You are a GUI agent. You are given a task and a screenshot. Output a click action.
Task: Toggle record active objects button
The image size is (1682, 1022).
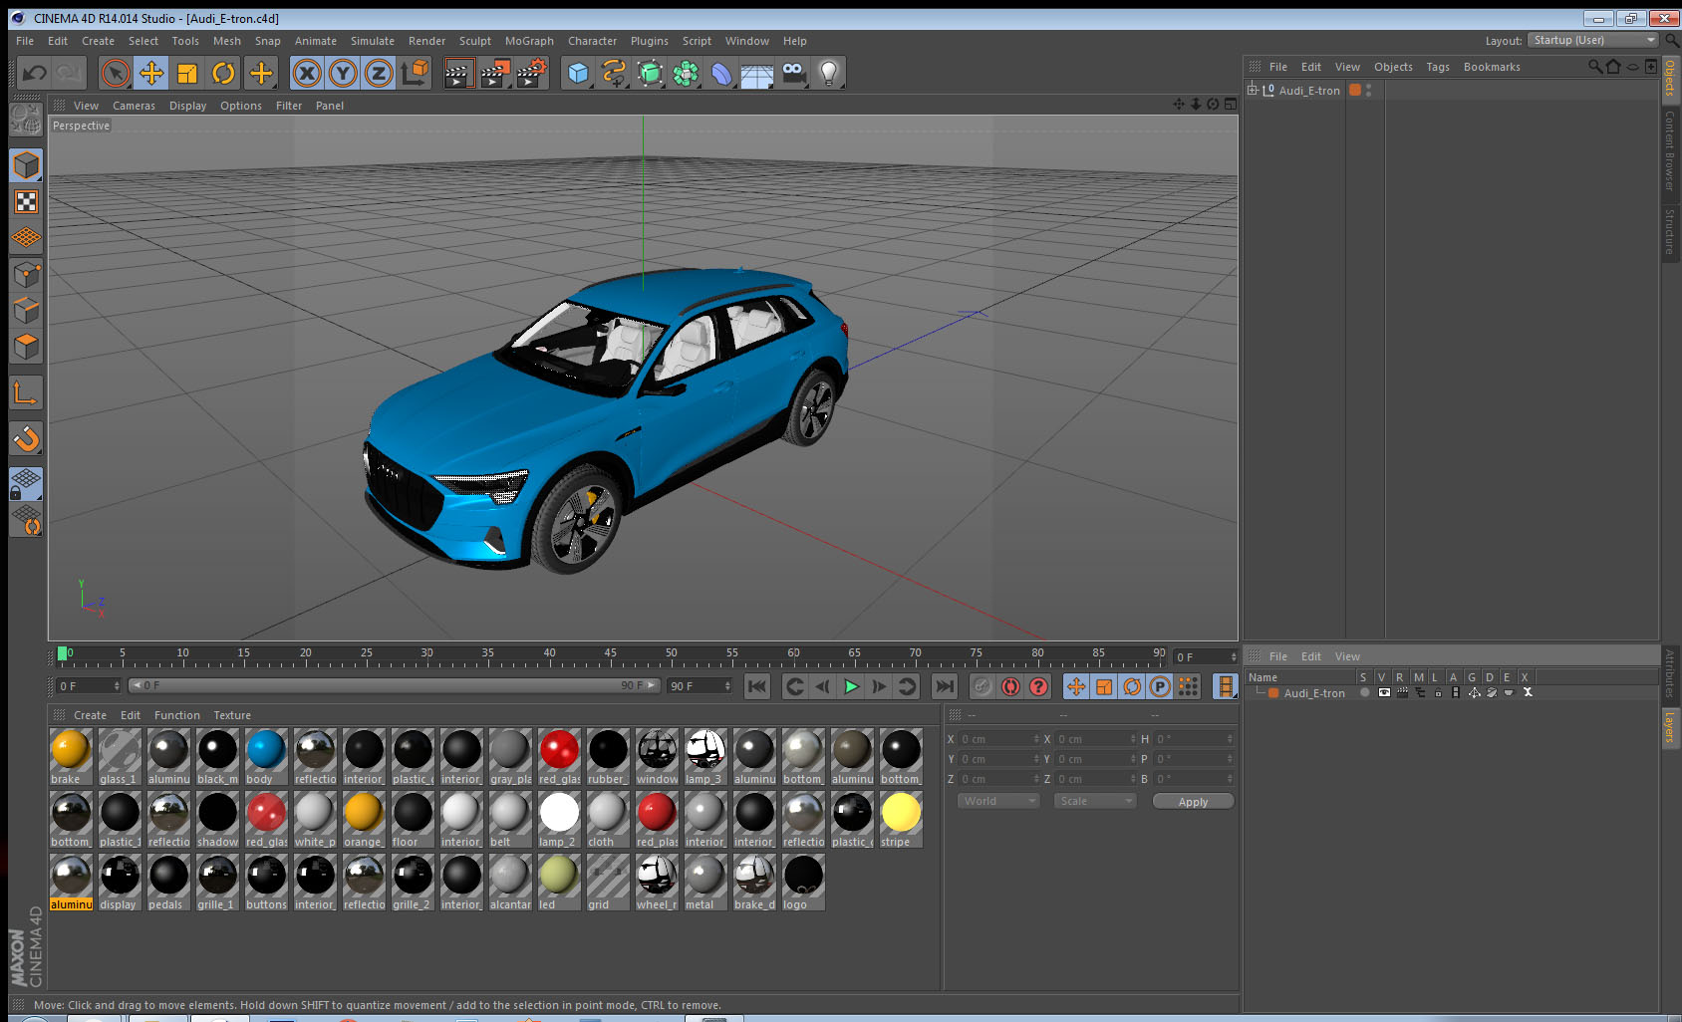click(x=982, y=686)
